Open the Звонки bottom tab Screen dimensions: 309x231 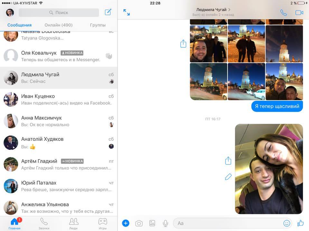pyautogui.click(x=44, y=223)
